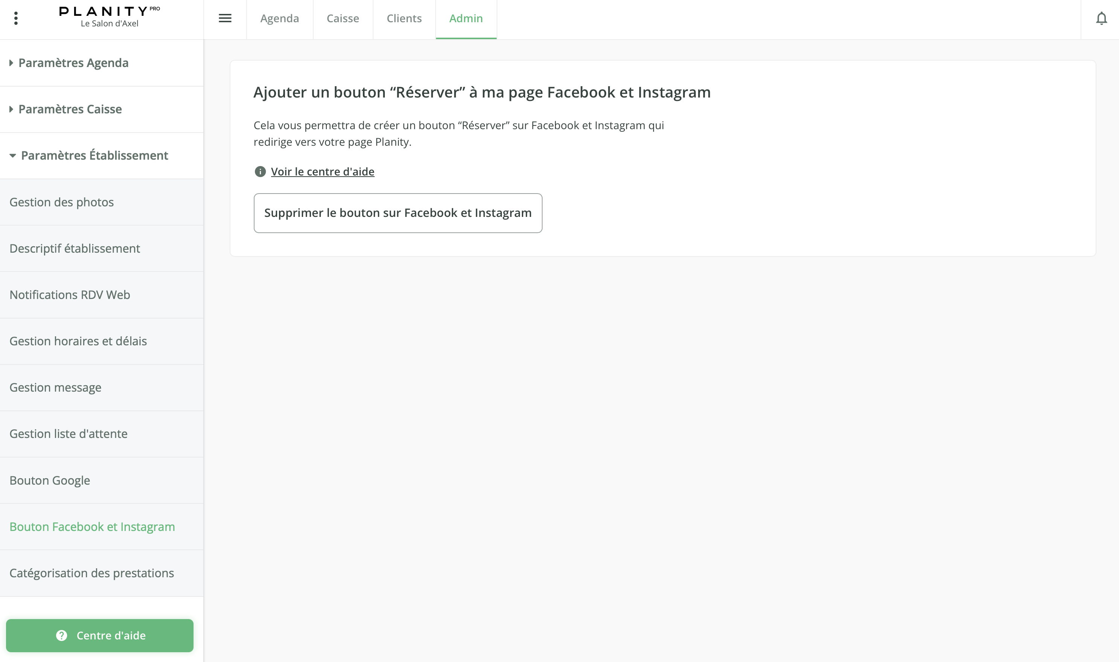
Task: Click Supprimer le bouton sur Facebook et Instagram
Action: coord(397,213)
